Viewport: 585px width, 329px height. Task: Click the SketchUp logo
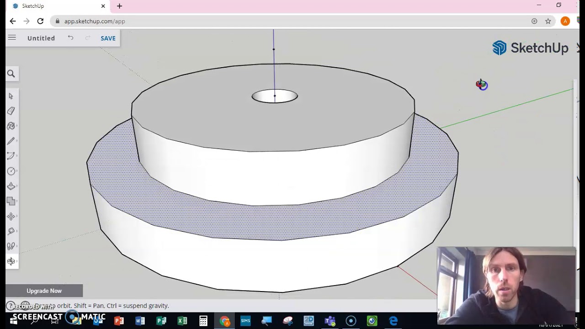(x=530, y=48)
